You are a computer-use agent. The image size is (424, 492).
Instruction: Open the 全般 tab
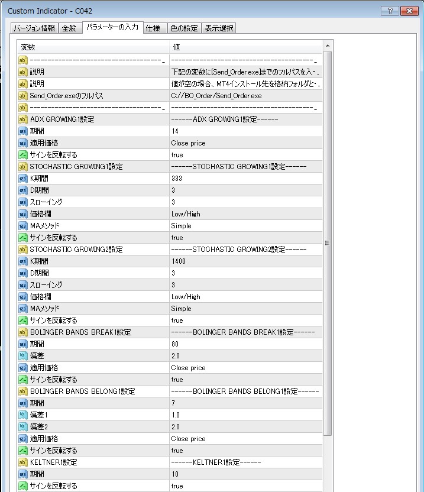69,28
